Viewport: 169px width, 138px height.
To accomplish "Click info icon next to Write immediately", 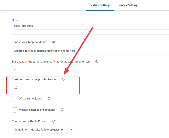I will coord(49,99).
